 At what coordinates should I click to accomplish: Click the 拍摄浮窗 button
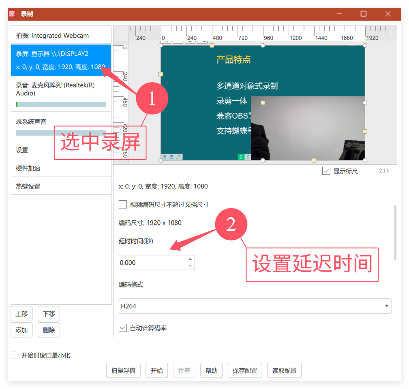click(123, 370)
